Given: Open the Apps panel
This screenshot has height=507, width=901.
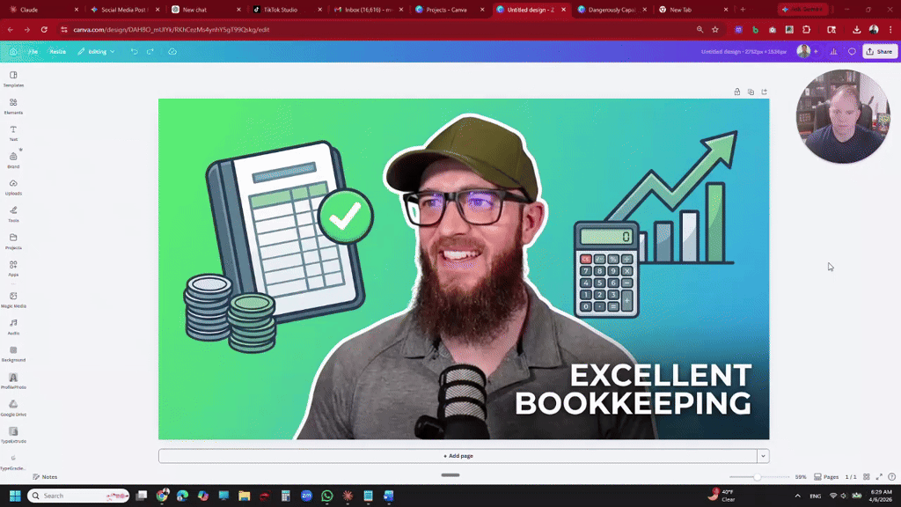Looking at the screenshot, I should 13,268.
